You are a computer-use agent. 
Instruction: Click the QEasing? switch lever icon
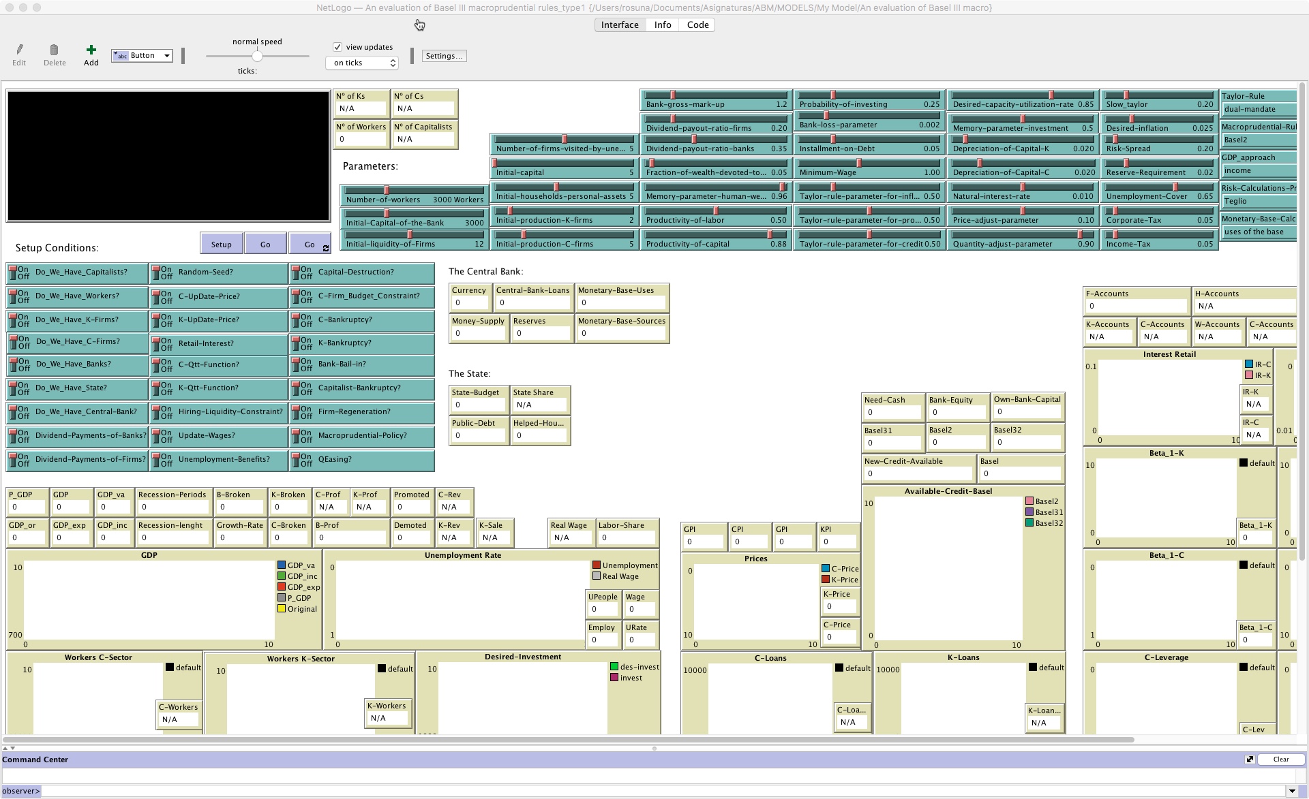(x=297, y=460)
